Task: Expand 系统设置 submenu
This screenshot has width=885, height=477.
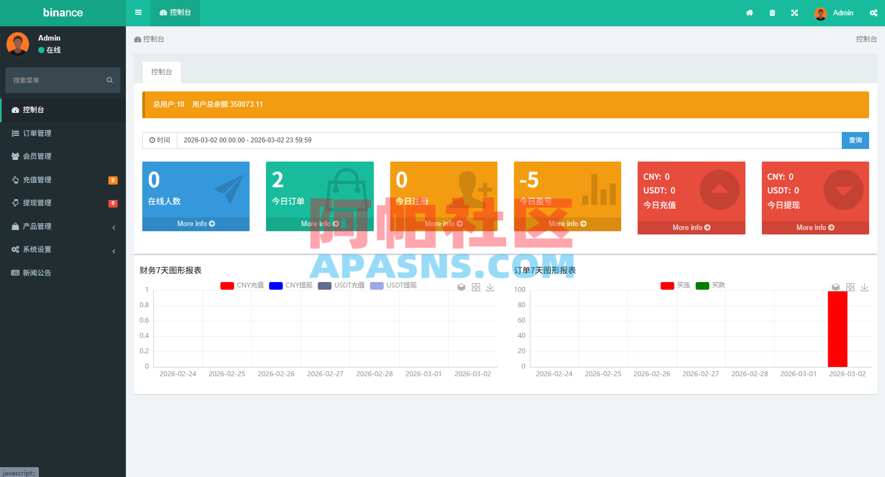Action: pyautogui.click(x=63, y=249)
